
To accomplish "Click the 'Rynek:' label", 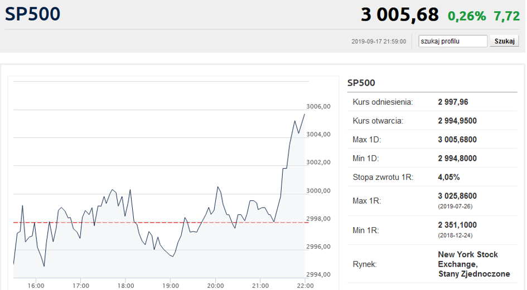I will 365,264.
